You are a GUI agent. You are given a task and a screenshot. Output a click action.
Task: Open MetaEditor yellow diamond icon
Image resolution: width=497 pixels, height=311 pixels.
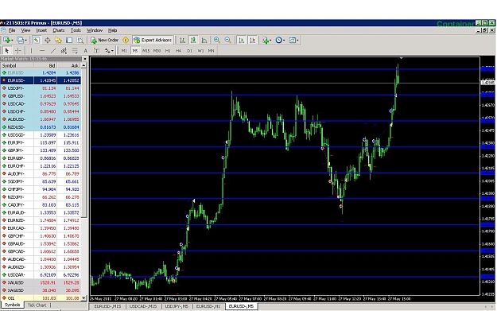point(126,40)
